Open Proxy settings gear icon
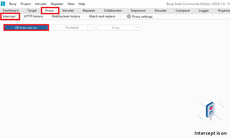The height and width of the screenshot is (138, 230). (129, 16)
